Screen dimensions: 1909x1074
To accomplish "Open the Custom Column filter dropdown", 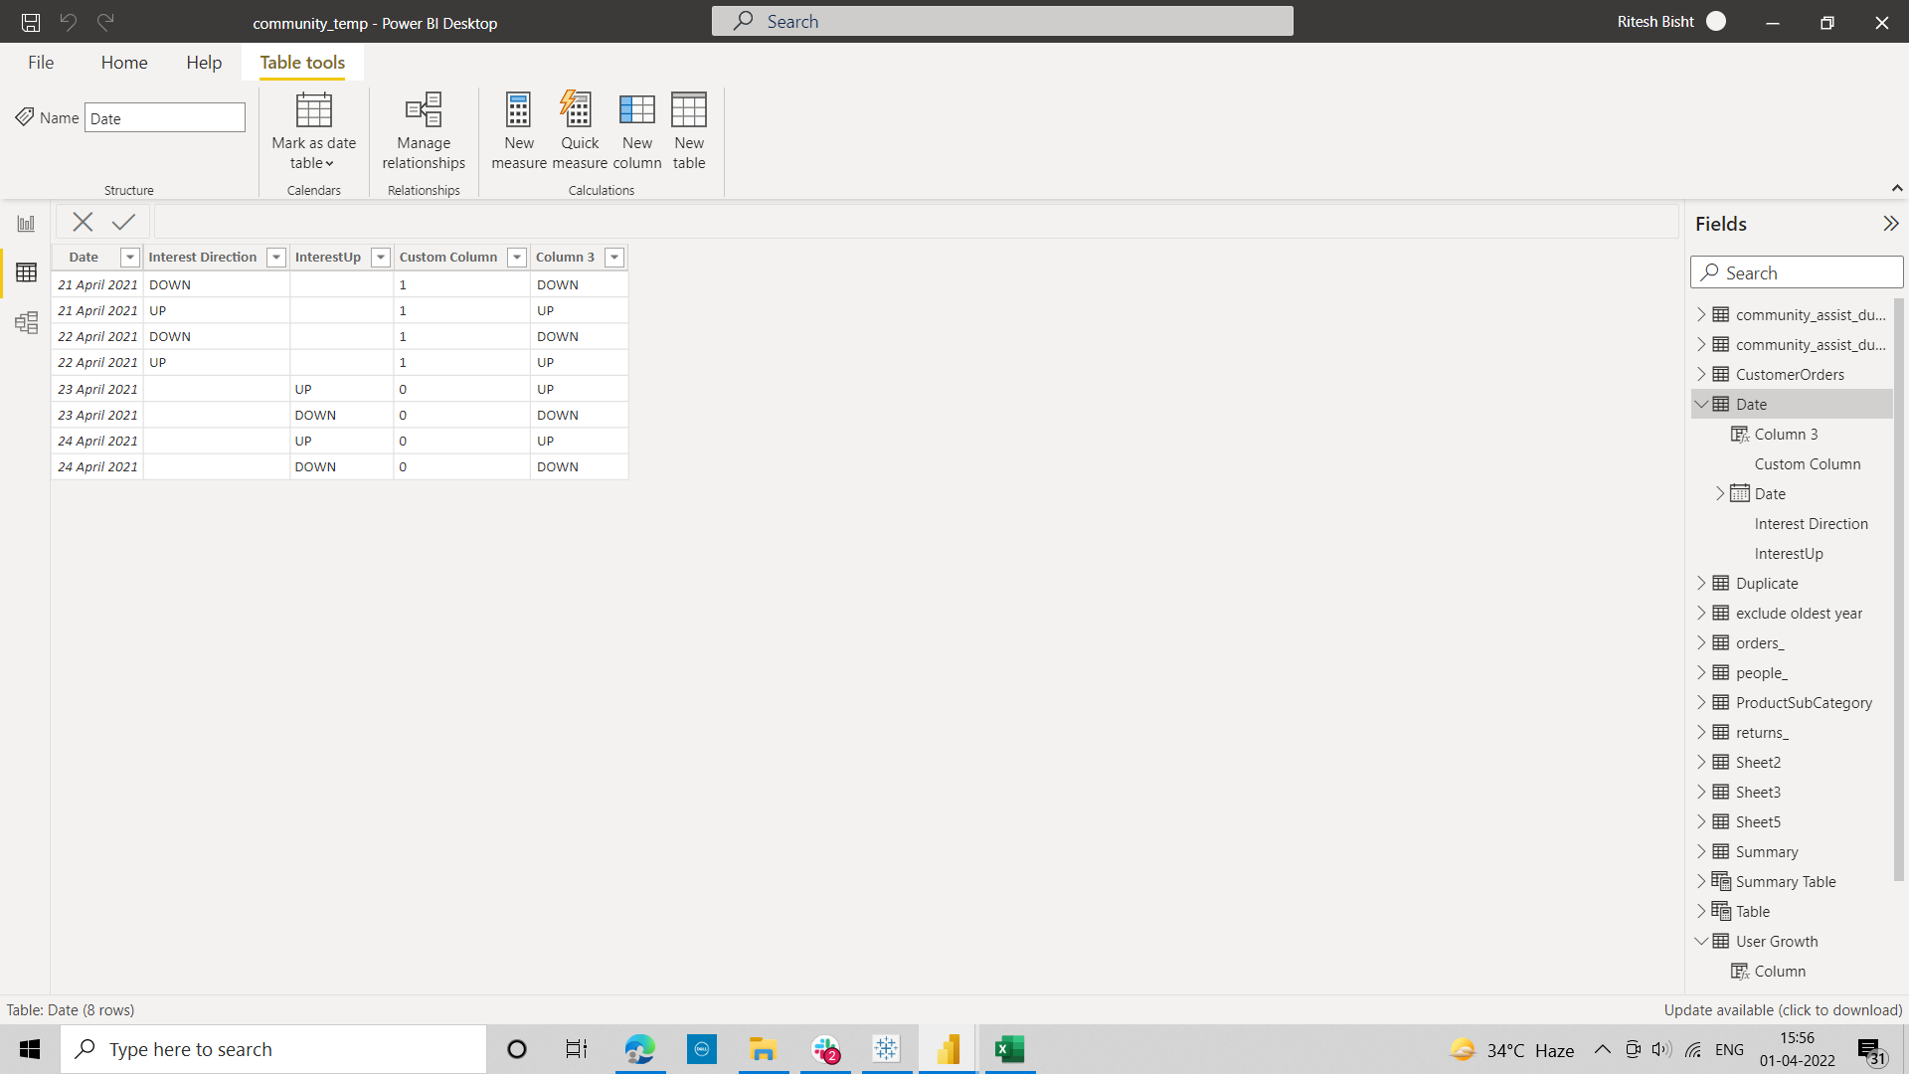I will point(517,258).
